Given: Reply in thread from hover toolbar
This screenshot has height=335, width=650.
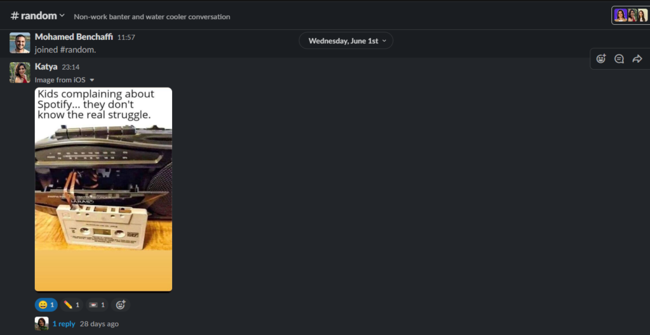Looking at the screenshot, I should point(619,59).
